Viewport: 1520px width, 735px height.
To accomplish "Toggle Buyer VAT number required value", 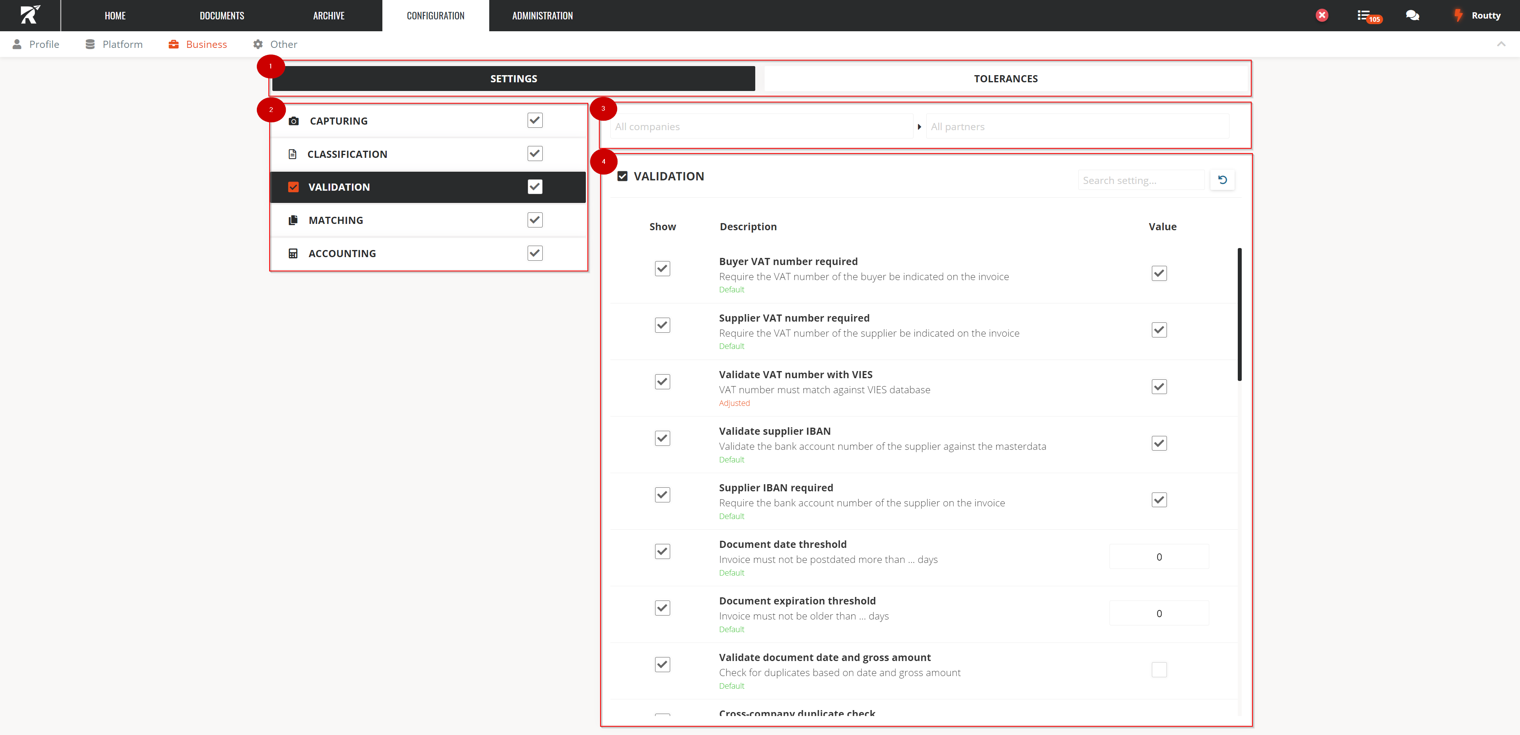I will click(1159, 273).
